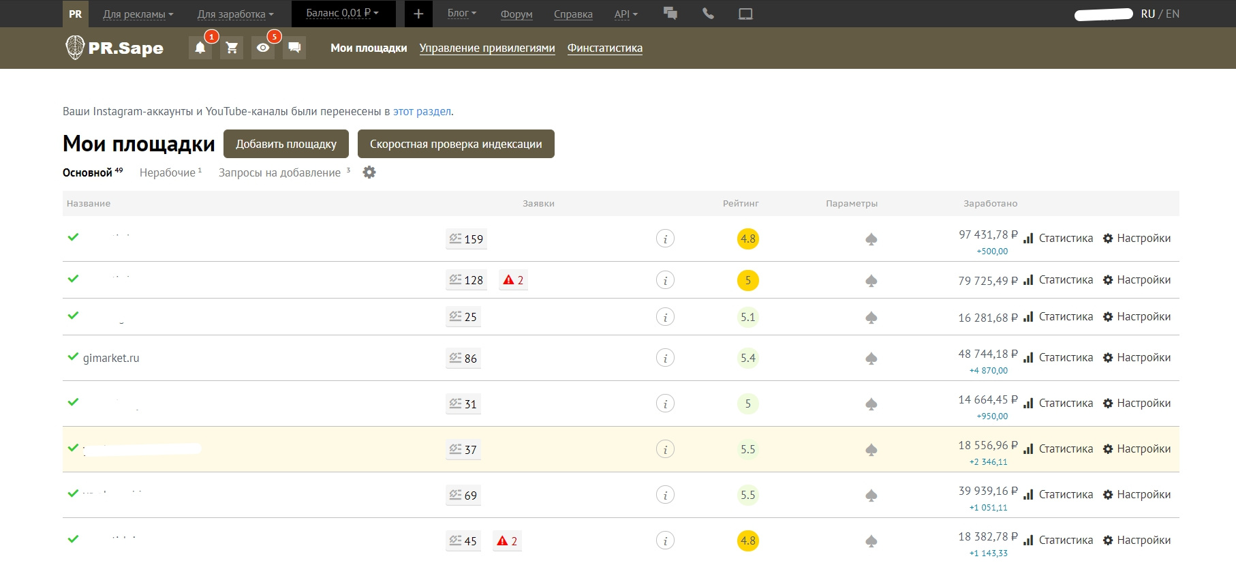The image size is (1236, 563).
Task: Open the notifications bell icon
Action: (x=200, y=48)
